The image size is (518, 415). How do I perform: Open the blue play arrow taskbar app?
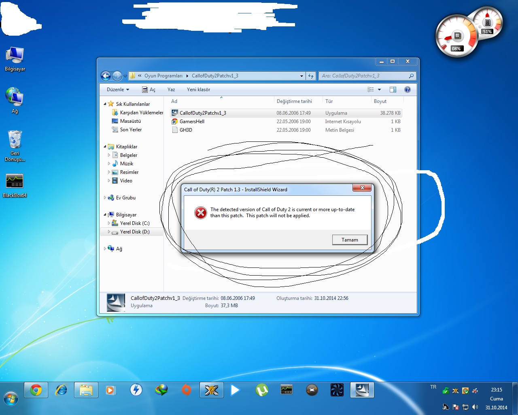[x=235, y=390]
